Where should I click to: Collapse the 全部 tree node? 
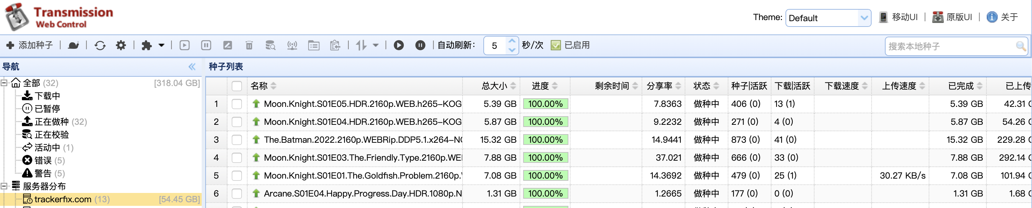tap(4, 83)
